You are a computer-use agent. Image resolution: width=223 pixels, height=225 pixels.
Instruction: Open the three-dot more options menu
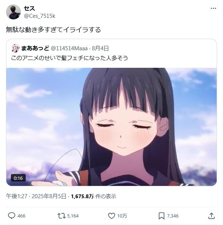tap(213, 8)
